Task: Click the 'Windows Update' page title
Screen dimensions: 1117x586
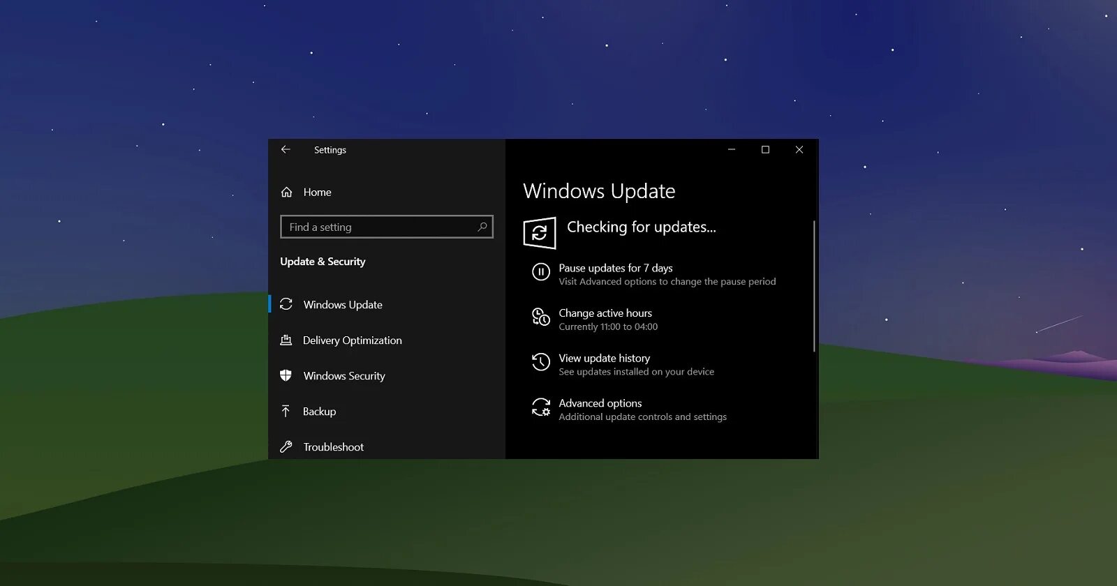Action: click(x=599, y=191)
